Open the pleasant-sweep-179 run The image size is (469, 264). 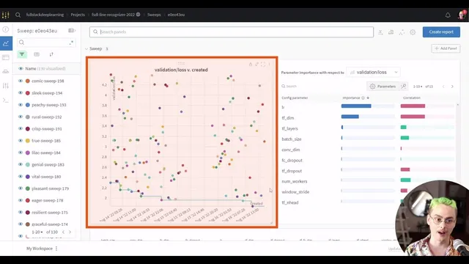click(51, 188)
